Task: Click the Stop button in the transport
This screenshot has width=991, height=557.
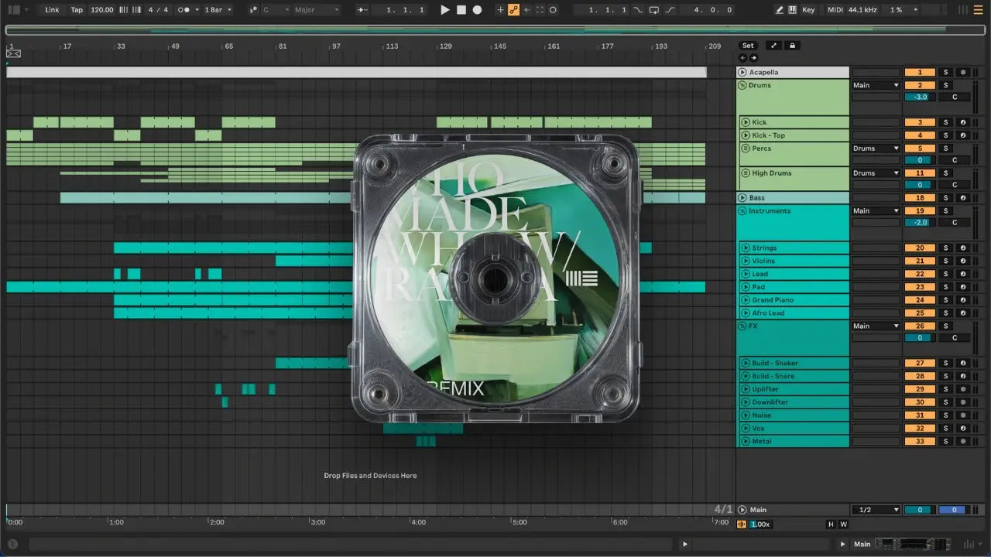Action: pyautogui.click(x=461, y=10)
